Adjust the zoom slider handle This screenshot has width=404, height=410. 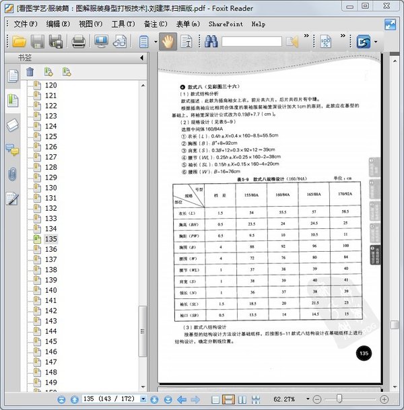point(340,399)
